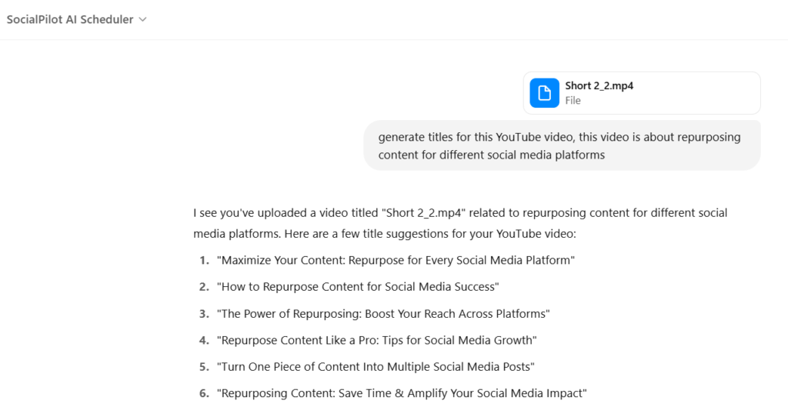This screenshot has width=788, height=407.
Task: Select title 4 "Repurpose Content Like a Pro"
Action: tap(376, 341)
